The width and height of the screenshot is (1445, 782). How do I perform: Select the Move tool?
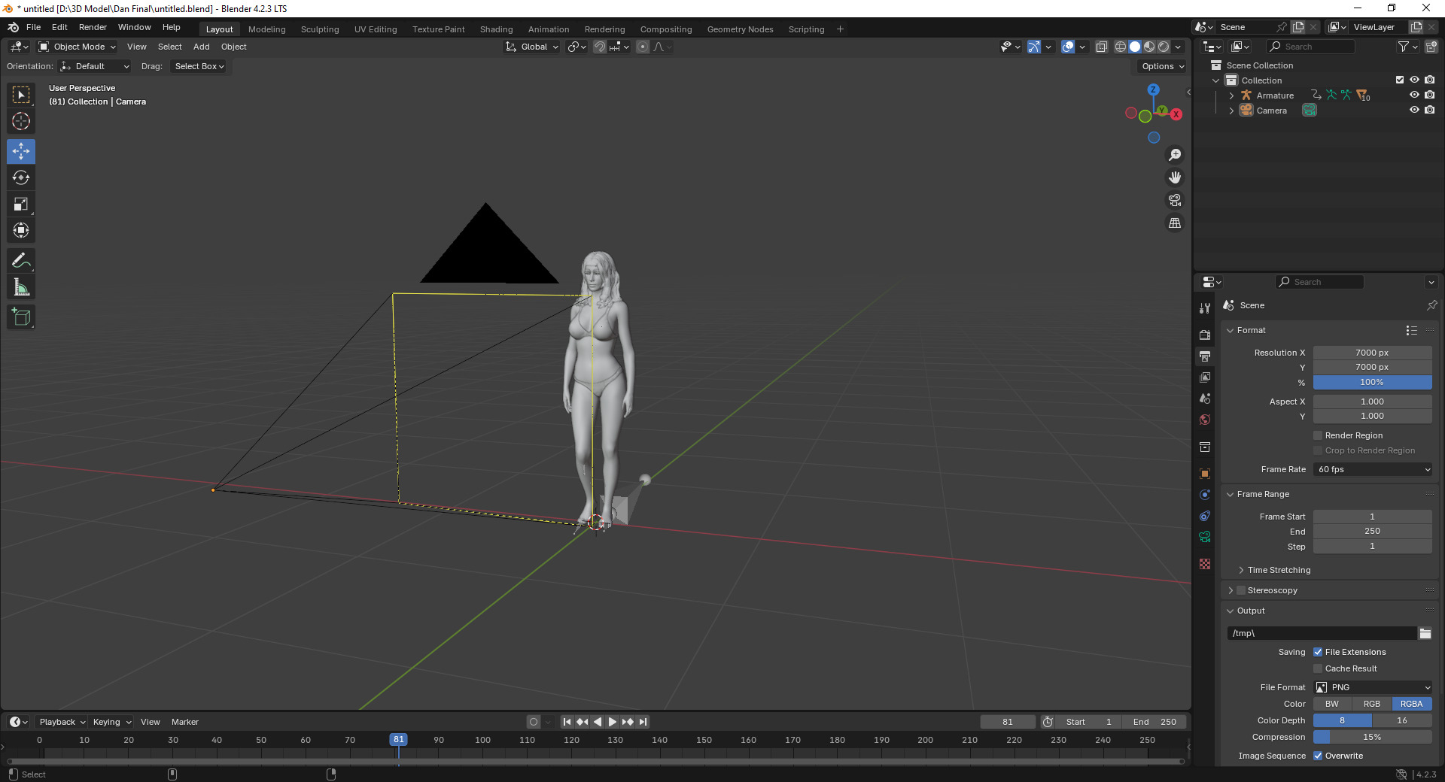pos(21,151)
